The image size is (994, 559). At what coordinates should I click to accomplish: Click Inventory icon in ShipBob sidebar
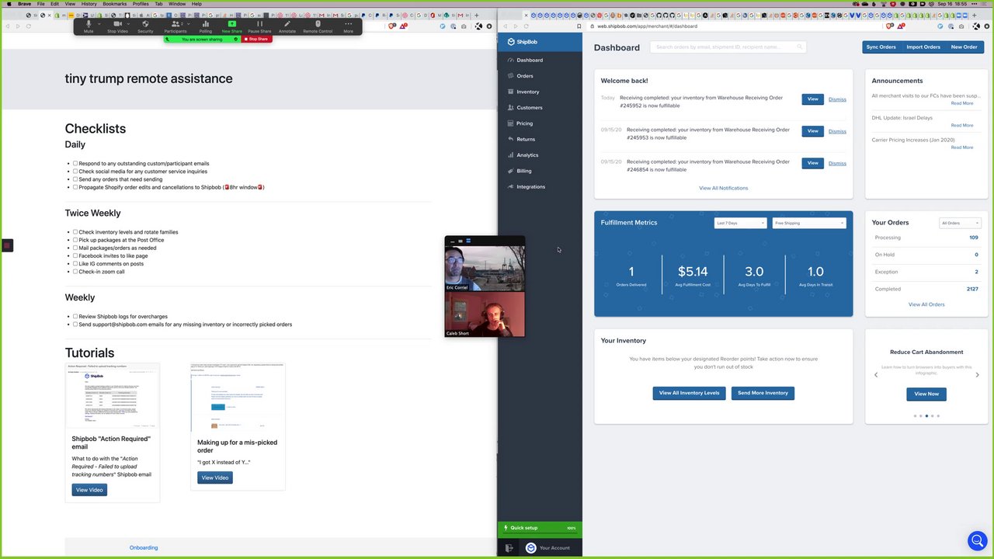coord(510,92)
